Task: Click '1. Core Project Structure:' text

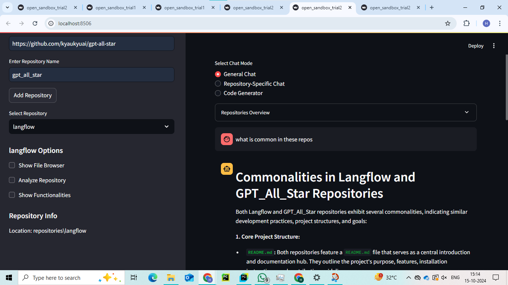Action: [268, 237]
